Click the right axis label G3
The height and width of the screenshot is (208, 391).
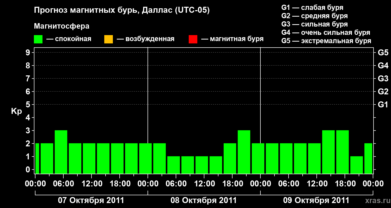pyautogui.click(x=383, y=79)
